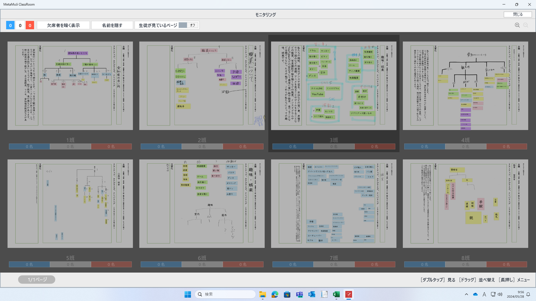Image resolution: width=536 pixels, height=301 pixels.
Task: Toggle 欠席者を暗く表示 option
Action: pos(63,25)
